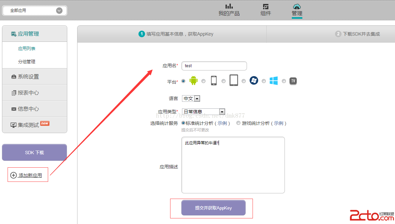This screenshot has width=395, height=224.
Task: Click the 提交后不可更改 hint text
Action: [195, 130]
